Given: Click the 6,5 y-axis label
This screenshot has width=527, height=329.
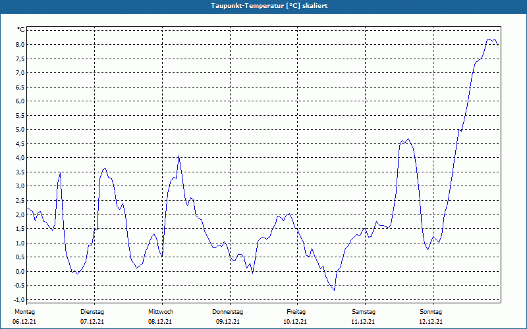Looking at the screenshot, I should [20, 88].
